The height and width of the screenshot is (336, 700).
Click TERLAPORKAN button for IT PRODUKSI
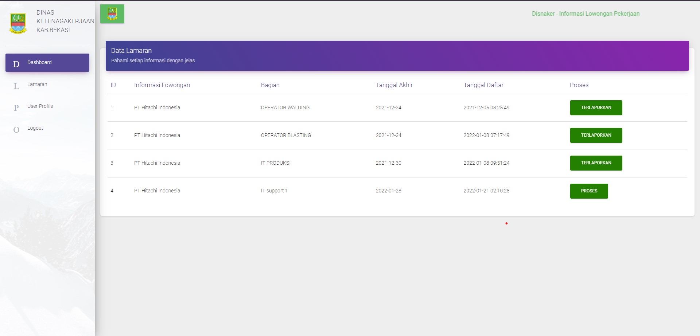596,163
